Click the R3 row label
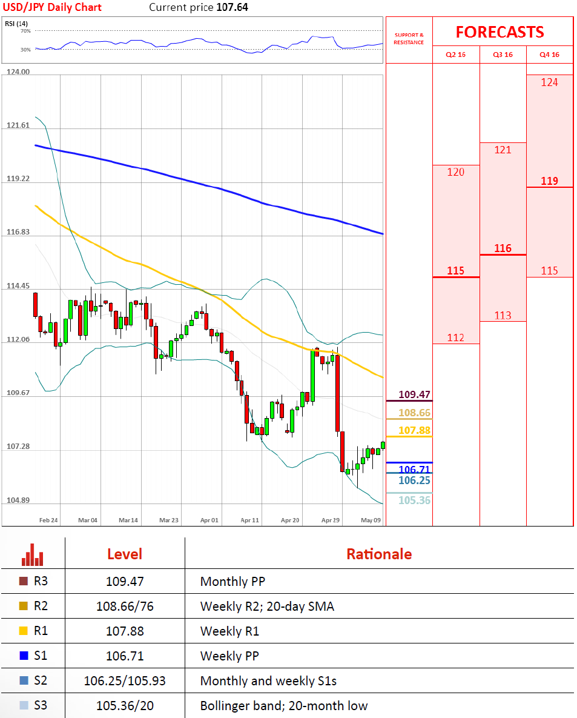 (41, 581)
